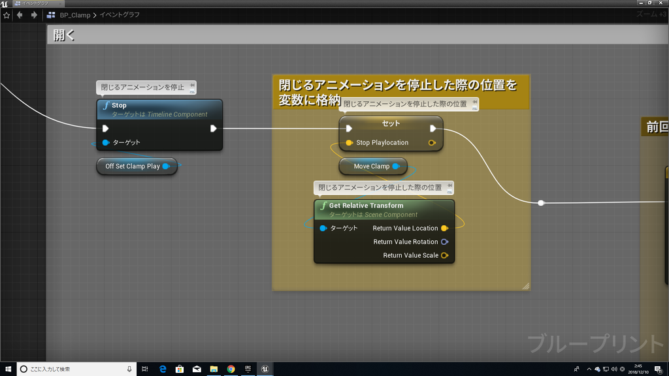
Task: Select the Move Clamp variable node
Action: coord(372,166)
